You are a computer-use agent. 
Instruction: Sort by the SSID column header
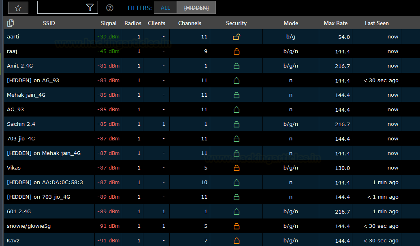49,23
